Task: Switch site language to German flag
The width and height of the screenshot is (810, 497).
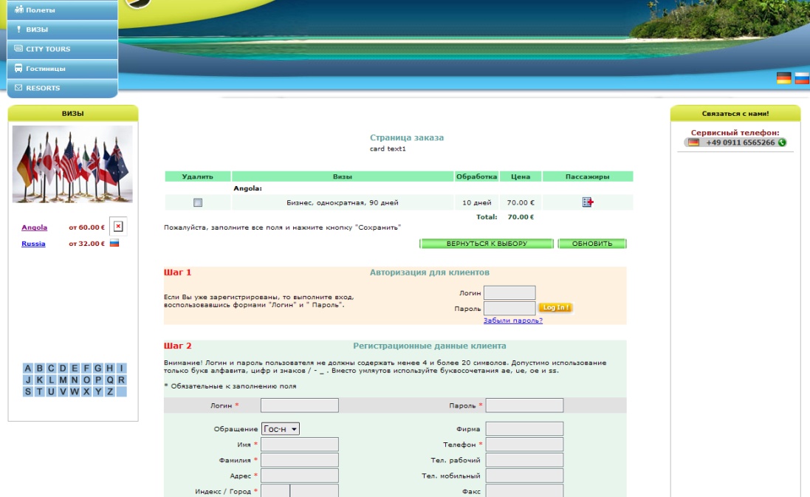Action: [783, 78]
